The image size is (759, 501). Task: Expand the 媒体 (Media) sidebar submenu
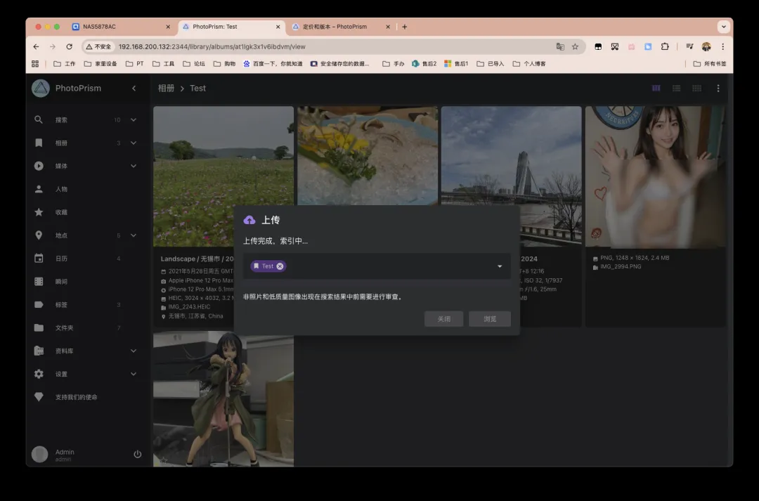[134, 166]
